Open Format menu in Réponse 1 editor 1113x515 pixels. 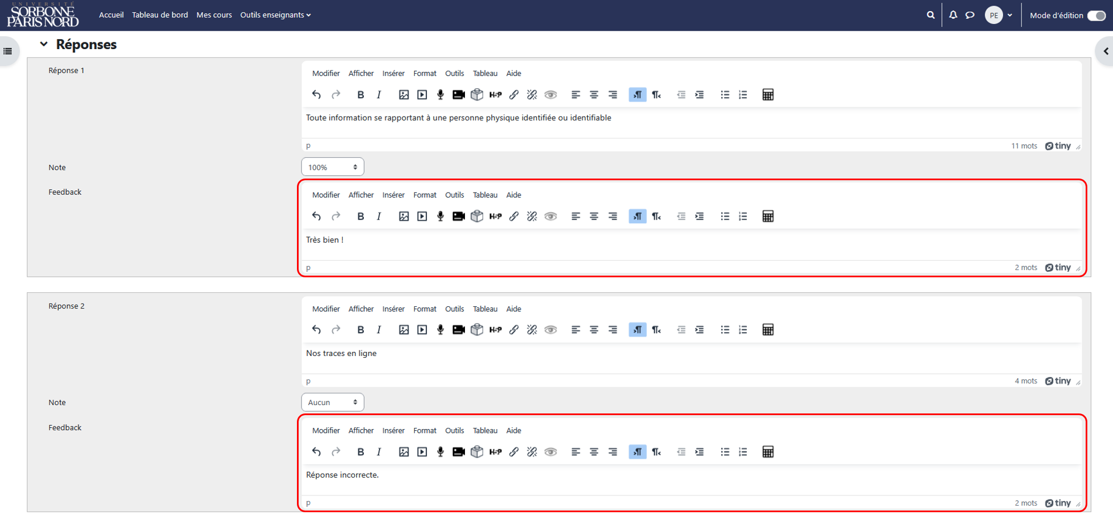(x=425, y=74)
